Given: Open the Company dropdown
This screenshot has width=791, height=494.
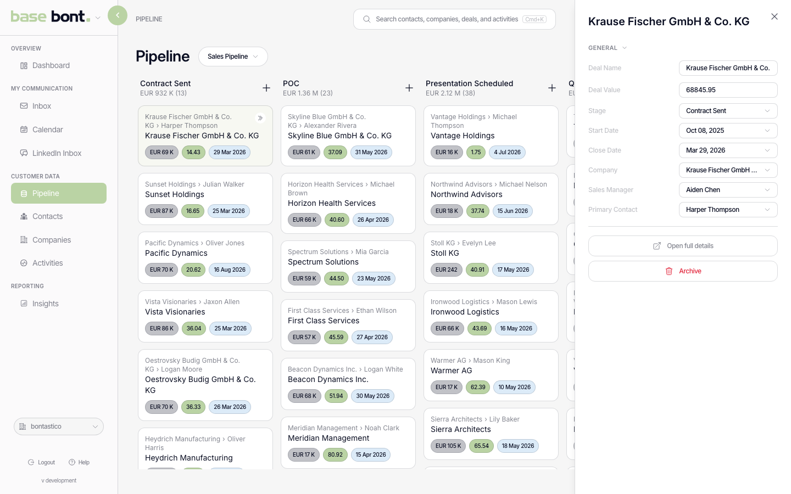Looking at the screenshot, I should tap(728, 170).
